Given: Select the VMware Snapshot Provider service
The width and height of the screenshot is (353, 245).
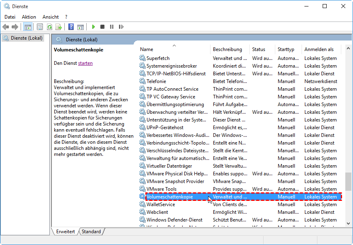Looking at the screenshot, I should coord(240,181).
